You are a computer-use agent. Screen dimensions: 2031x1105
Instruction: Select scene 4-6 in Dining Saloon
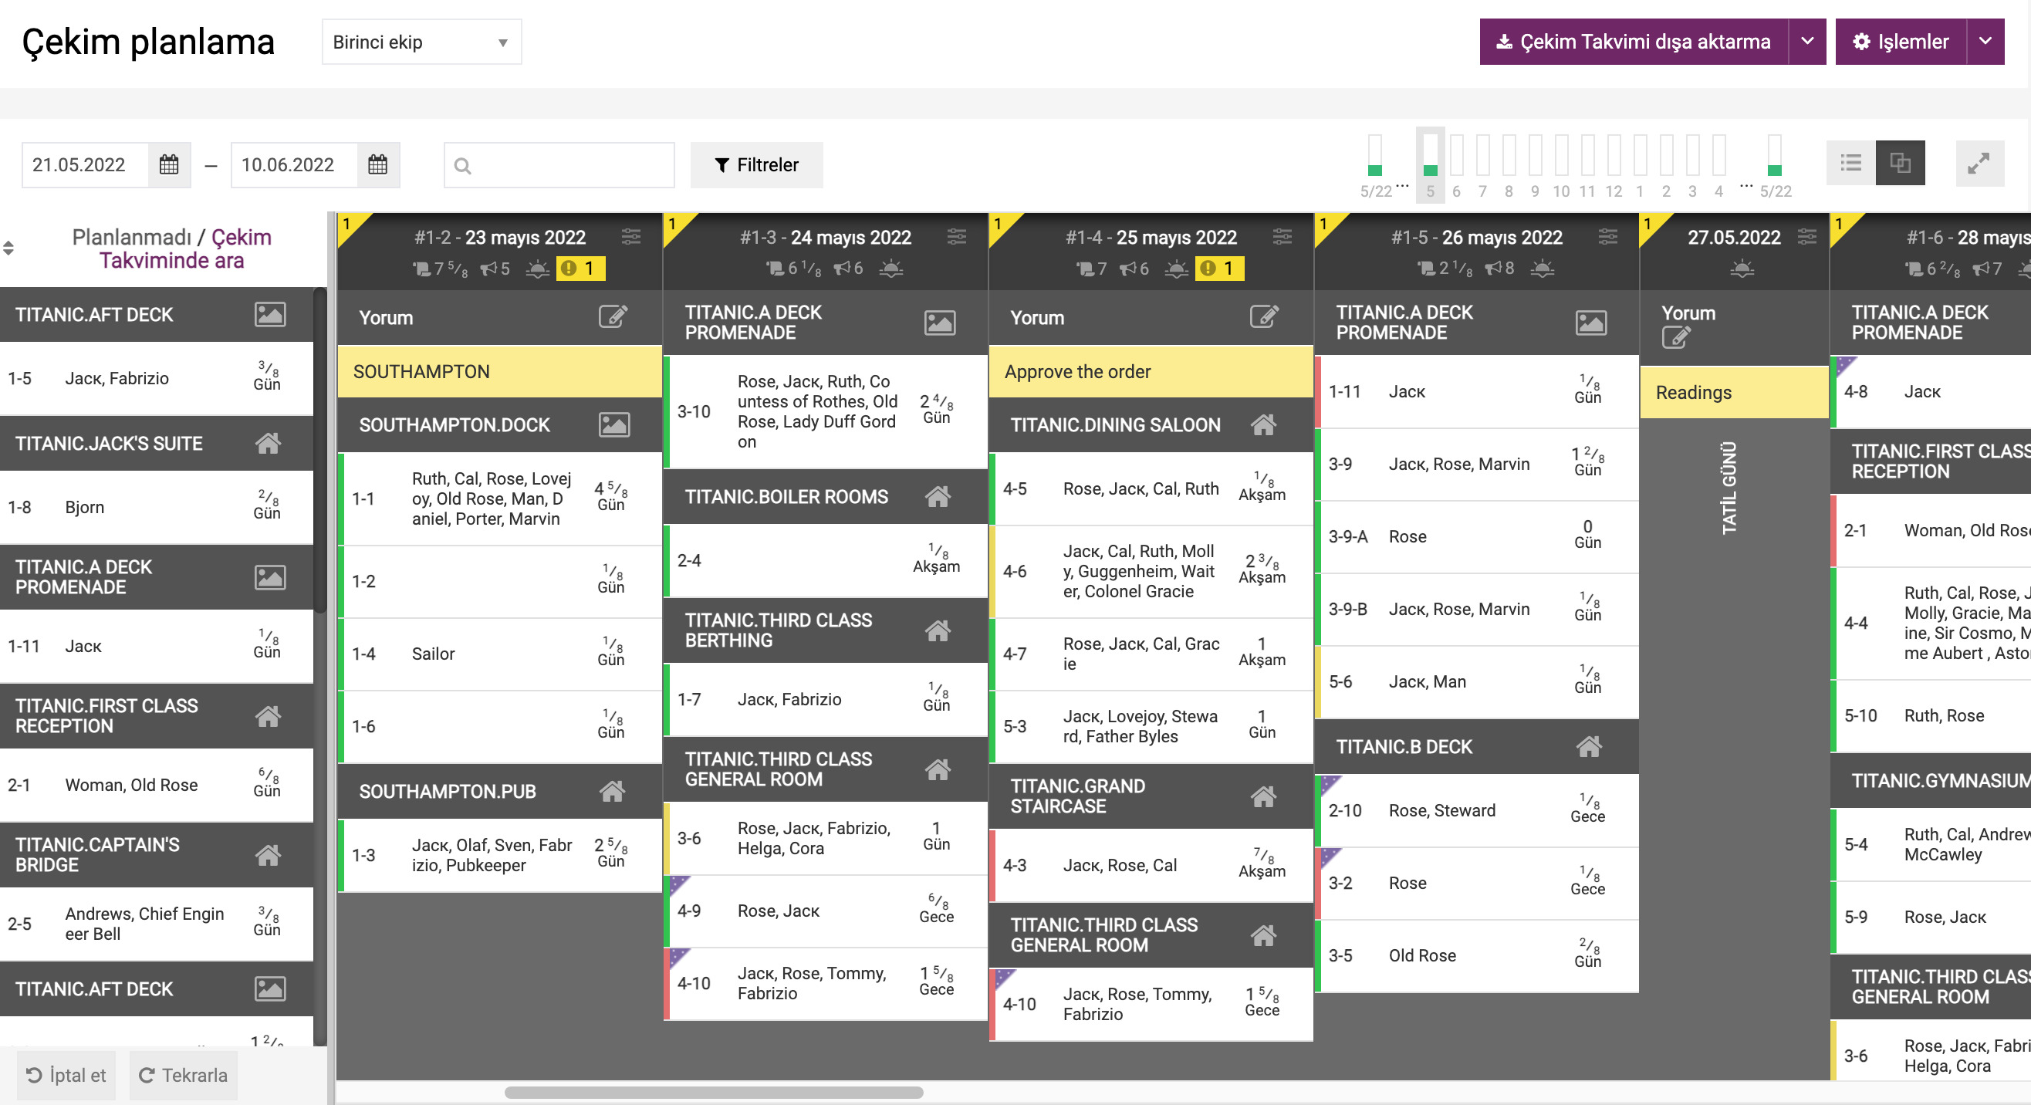coord(1151,572)
